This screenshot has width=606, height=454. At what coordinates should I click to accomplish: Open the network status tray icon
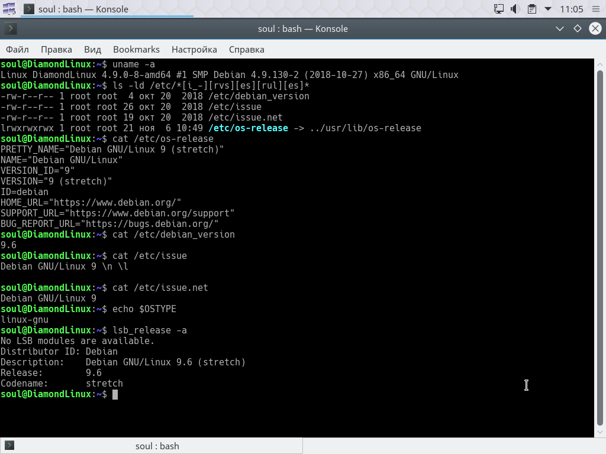tap(499, 8)
